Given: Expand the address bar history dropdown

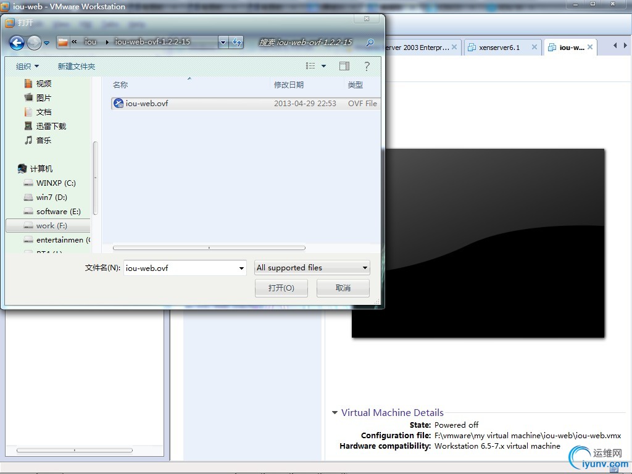Looking at the screenshot, I should click(x=223, y=42).
